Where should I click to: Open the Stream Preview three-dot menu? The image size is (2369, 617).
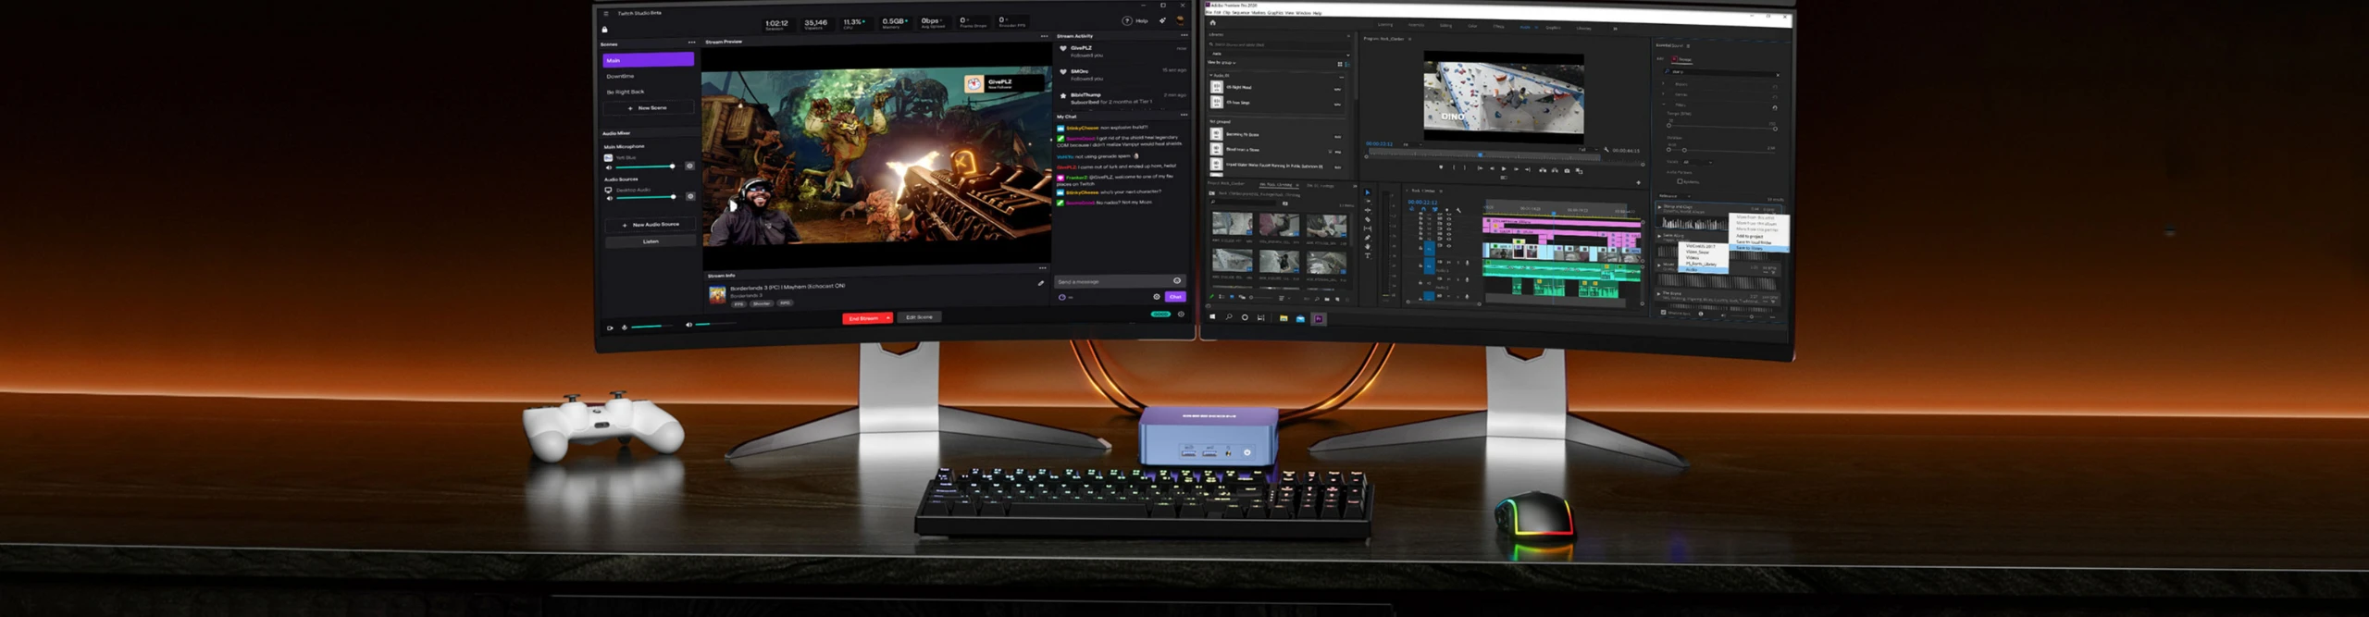[1044, 36]
